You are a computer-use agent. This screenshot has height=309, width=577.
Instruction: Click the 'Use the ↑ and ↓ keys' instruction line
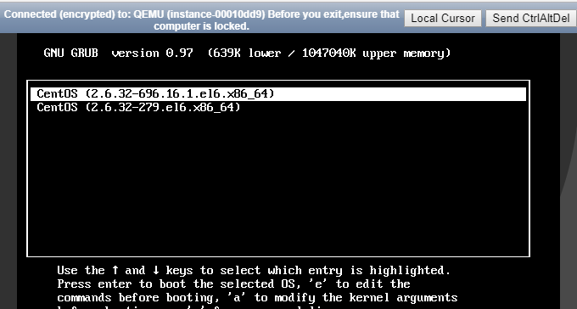tap(254, 270)
